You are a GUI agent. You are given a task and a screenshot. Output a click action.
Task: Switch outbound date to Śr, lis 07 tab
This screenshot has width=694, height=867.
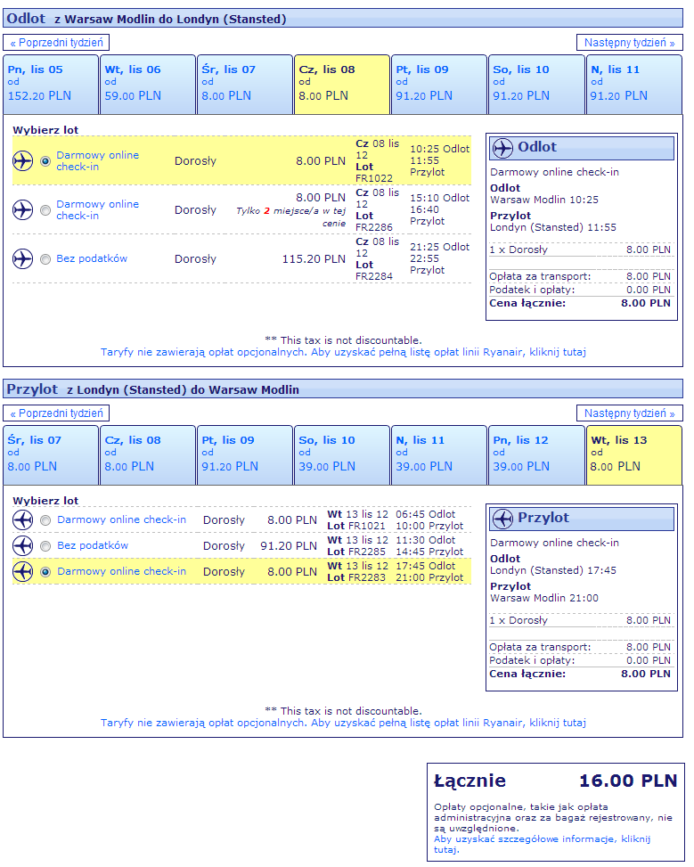(244, 84)
